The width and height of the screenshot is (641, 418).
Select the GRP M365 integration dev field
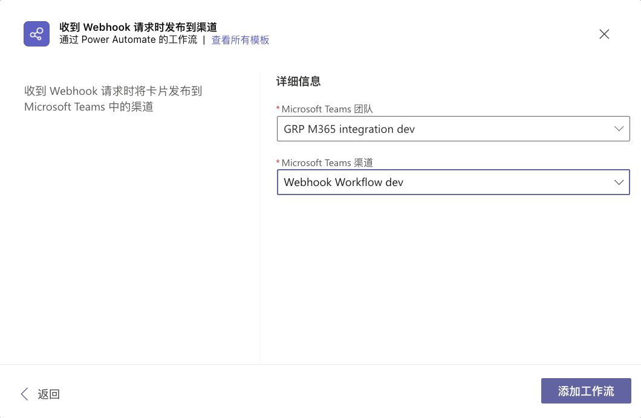[x=453, y=129]
